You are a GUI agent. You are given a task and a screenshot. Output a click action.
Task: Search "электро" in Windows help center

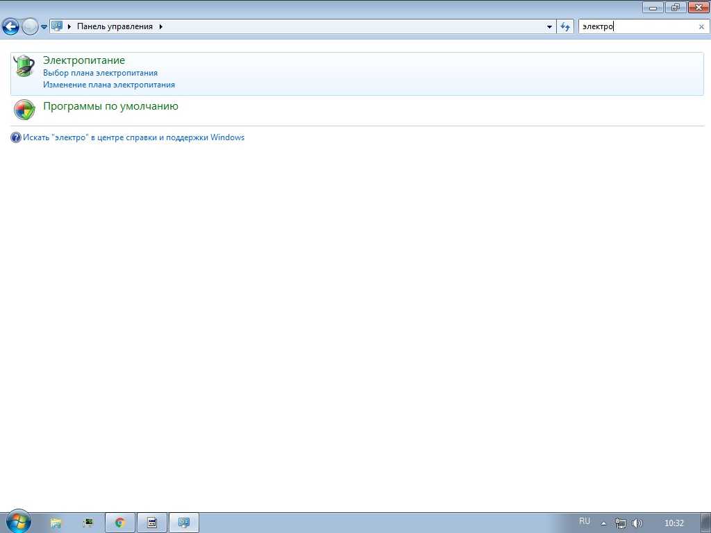[133, 137]
